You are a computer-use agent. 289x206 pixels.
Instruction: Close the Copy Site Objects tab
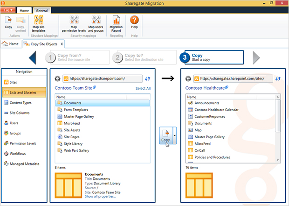point(62,44)
